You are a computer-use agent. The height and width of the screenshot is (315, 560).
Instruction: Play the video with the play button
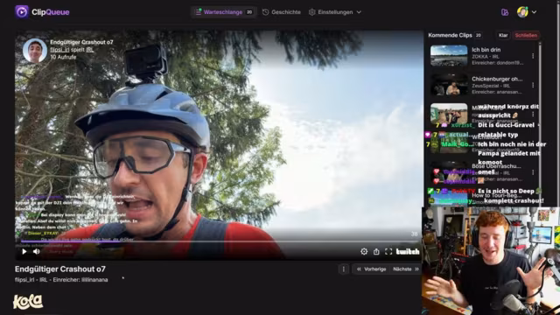tap(24, 251)
